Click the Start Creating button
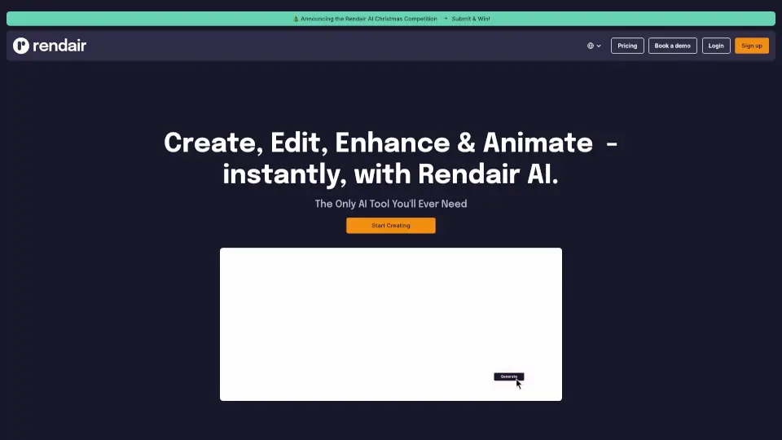The width and height of the screenshot is (782, 440). click(x=390, y=226)
